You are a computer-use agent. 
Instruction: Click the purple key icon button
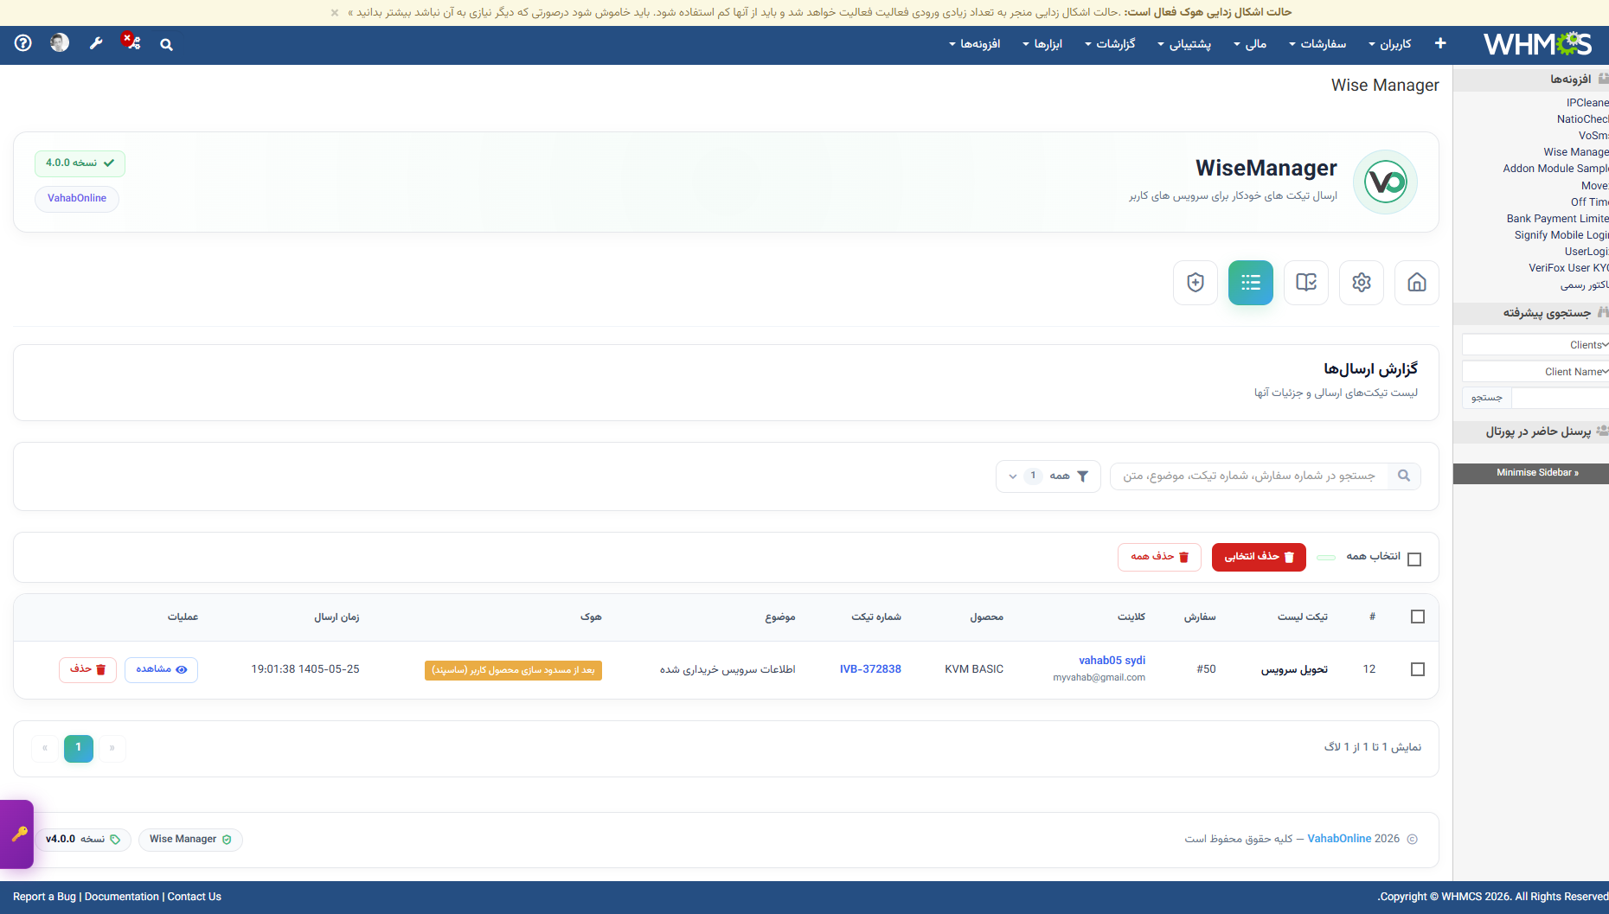17,834
